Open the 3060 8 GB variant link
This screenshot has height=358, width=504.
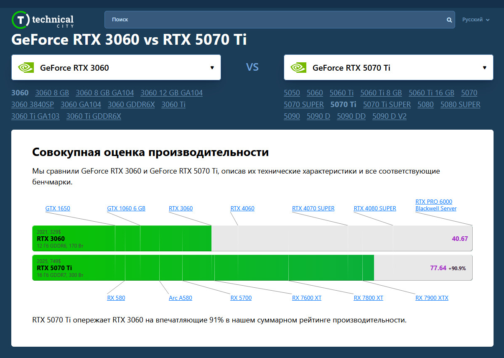coord(52,93)
